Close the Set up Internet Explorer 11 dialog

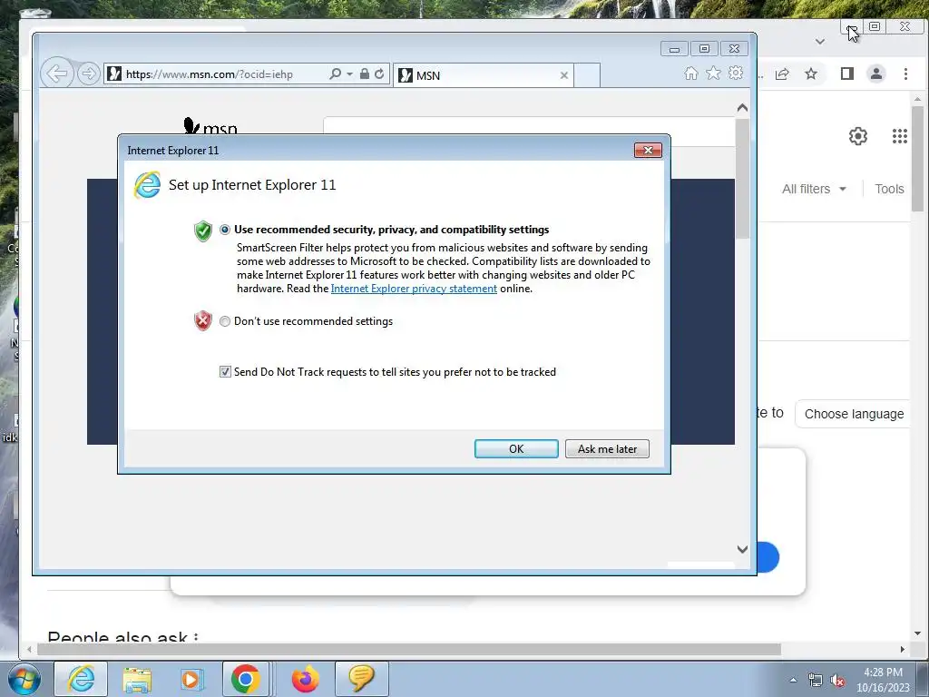click(x=648, y=150)
